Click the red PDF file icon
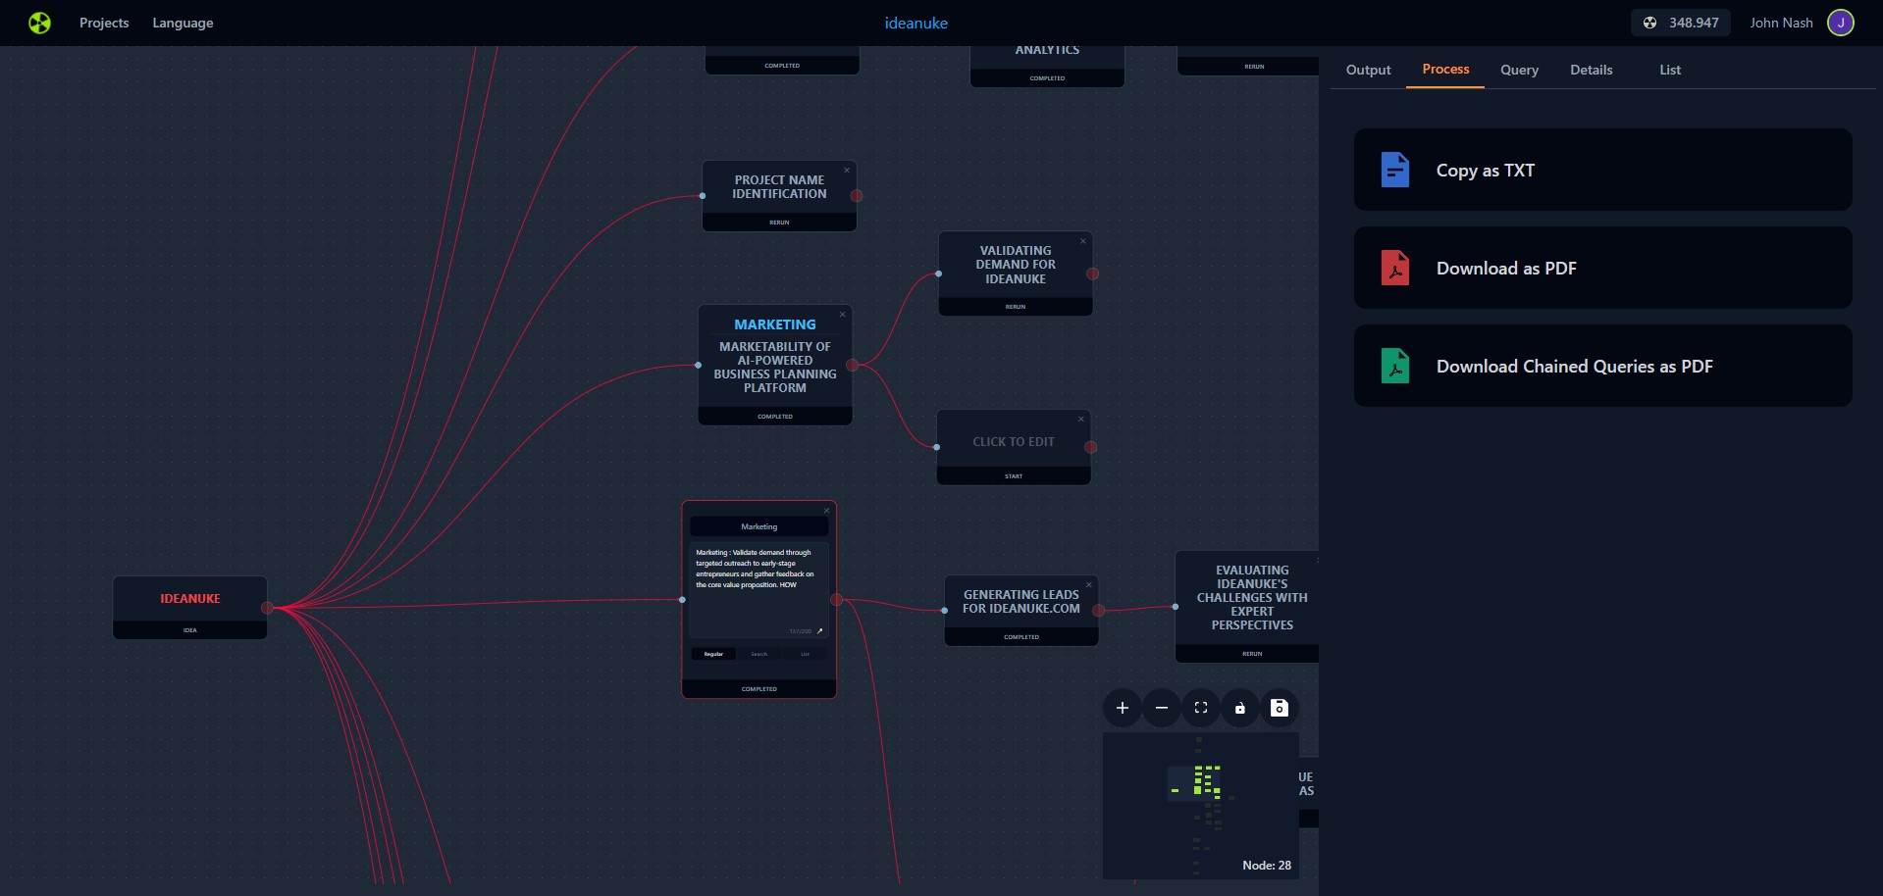 (1394, 268)
